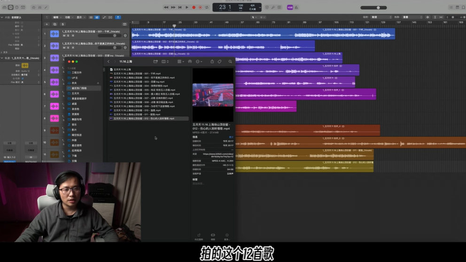Click the Finder Share icon
The height and width of the screenshot is (262, 466).
click(x=212, y=61)
